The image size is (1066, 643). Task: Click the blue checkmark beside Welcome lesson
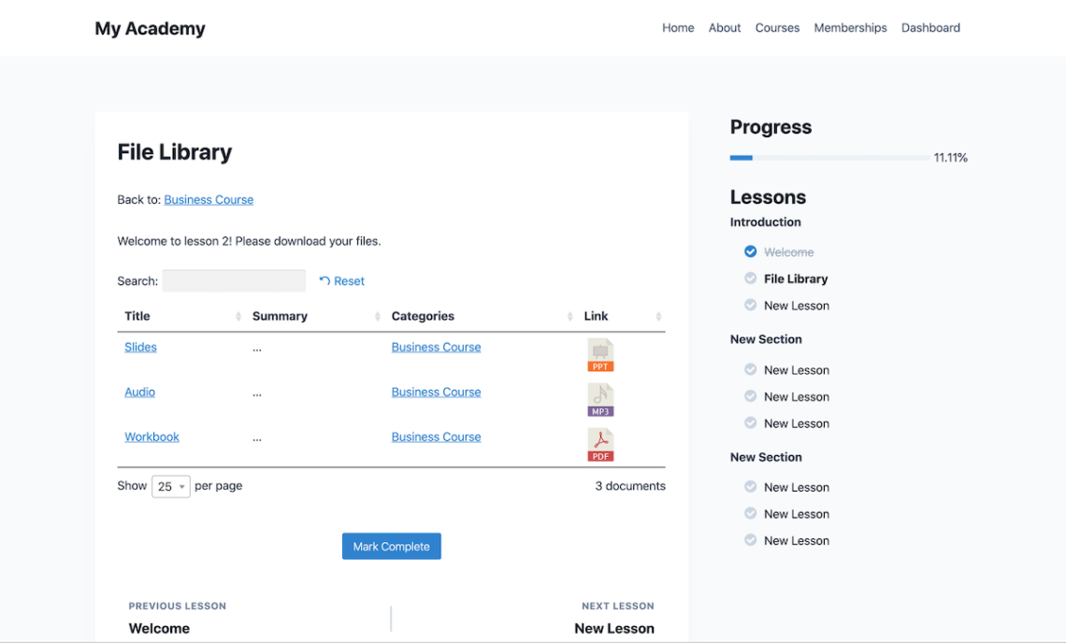[x=750, y=250]
